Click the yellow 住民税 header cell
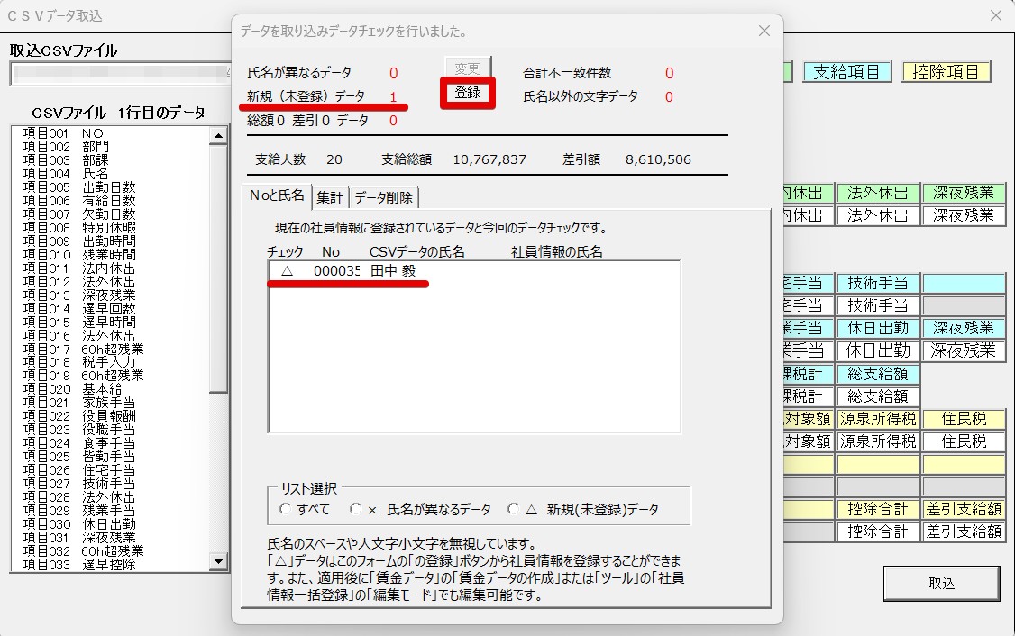Screen dimensions: 1015x636 [964, 419]
